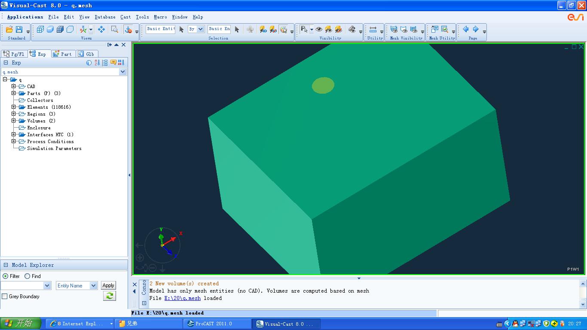
Task: Click the first Basic Entity selection field
Action: click(160, 29)
